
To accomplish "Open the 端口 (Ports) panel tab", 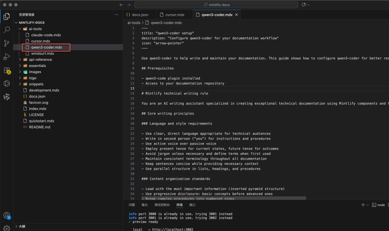I will click(x=192, y=205).
